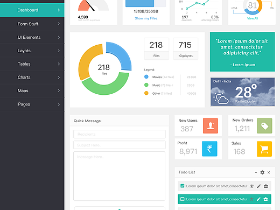Click the New Users person icon
280x210 pixels.
(x=211, y=125)
